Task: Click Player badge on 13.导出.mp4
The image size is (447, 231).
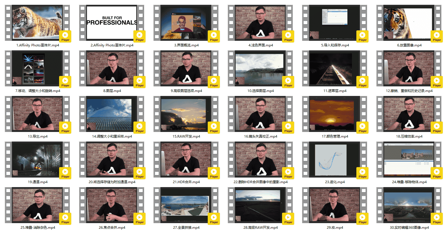Action: [x=65, y=127]
